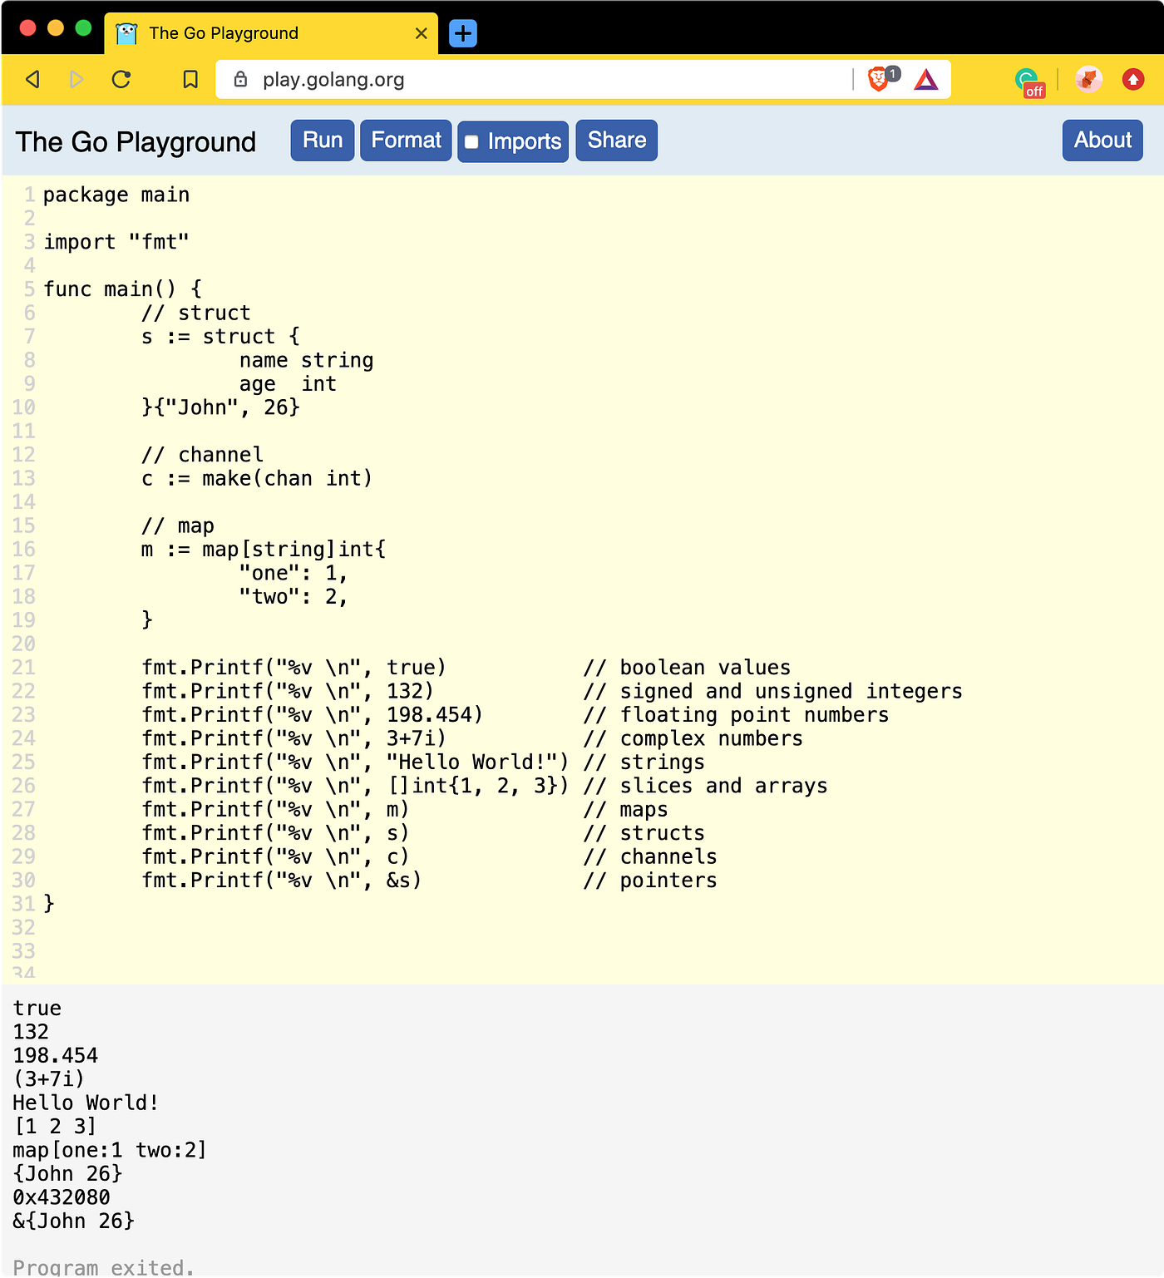Click the '"one": 1,' map entry

point(293,573)
